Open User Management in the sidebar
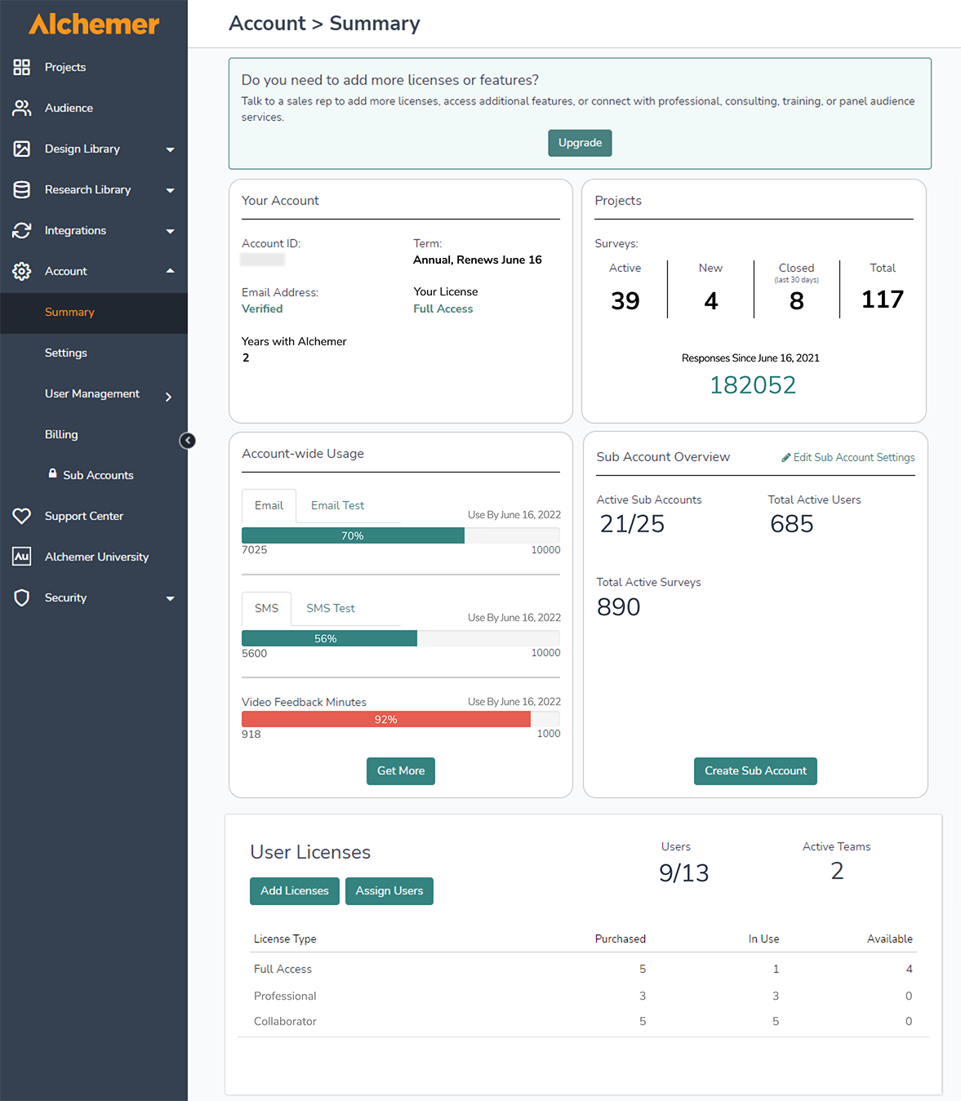This screenshot has width=961, height=1101. [x=92, y=393]
